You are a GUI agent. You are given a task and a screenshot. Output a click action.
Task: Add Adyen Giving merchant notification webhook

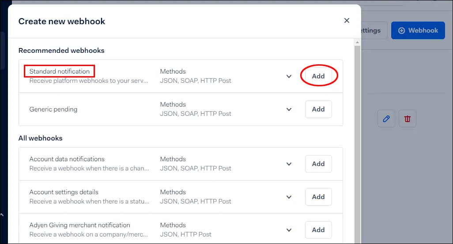(x=318, y=230)
